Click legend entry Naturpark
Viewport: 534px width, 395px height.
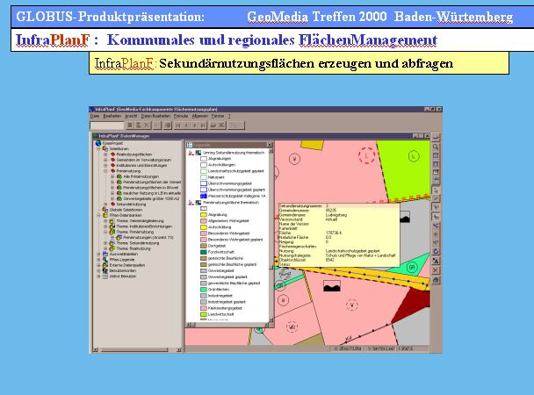pyautogui.click(x=216, y=177)
